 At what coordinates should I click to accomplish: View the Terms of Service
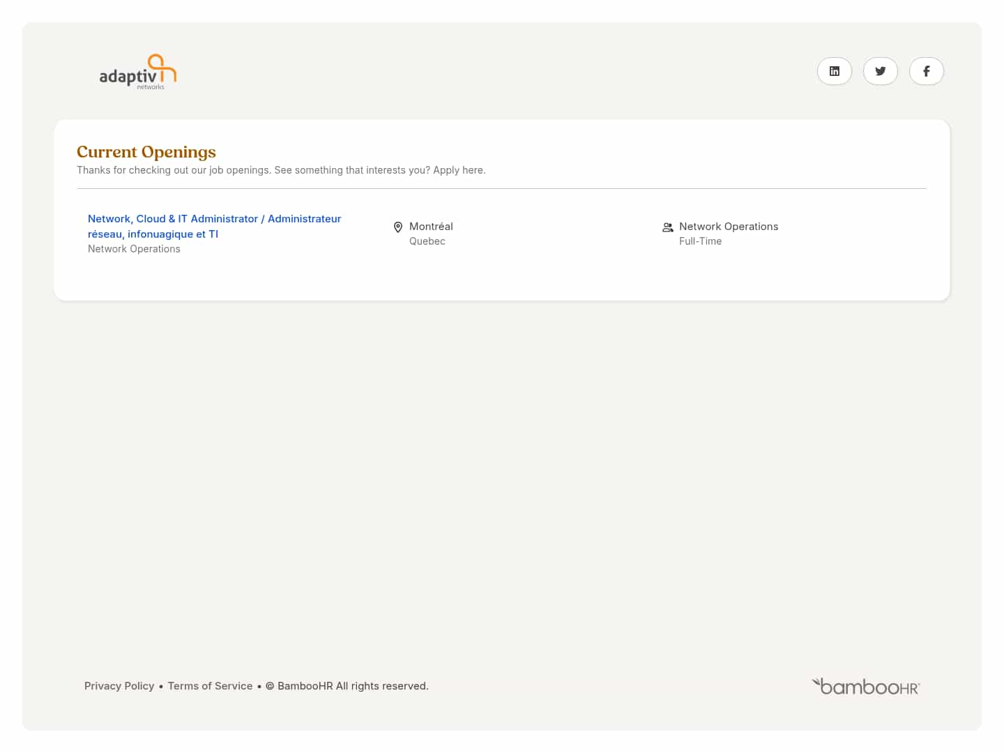click(210, 685)
